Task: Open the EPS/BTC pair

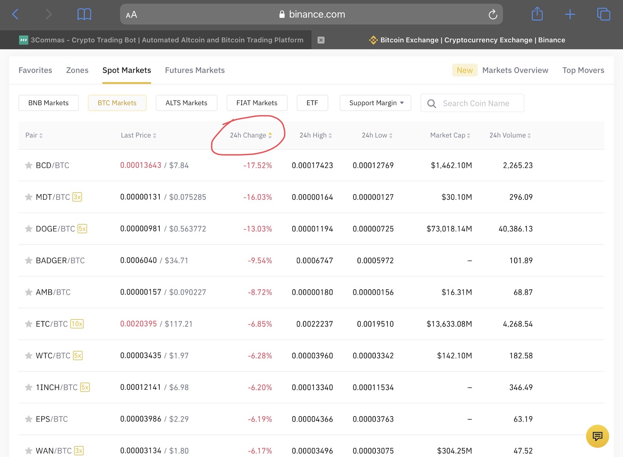Action: pos(52,419)
